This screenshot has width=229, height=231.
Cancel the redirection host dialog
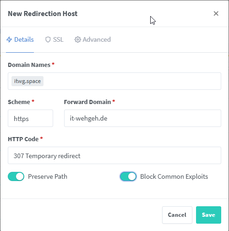pyautogui.click(x=177, y=215)
